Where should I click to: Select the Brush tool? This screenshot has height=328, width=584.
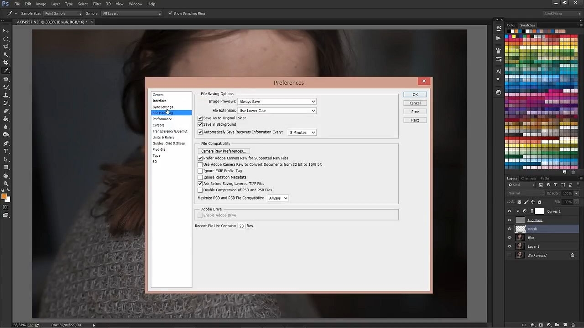(6, 87)
